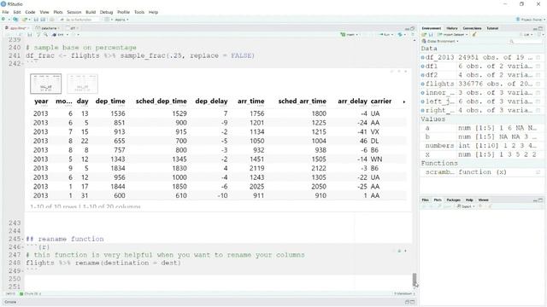
Task: Run chunk with rename function play icon
Action: pyautogui.click(x=405, y=251)
